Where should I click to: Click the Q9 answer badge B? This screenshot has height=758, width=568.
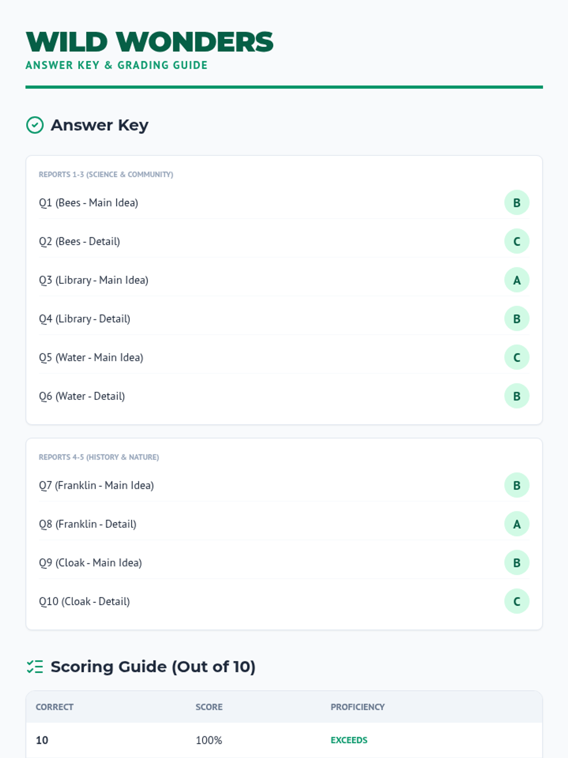516,563
